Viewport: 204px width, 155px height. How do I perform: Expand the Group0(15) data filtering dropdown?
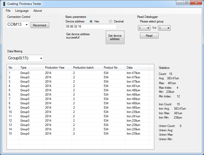41,58
